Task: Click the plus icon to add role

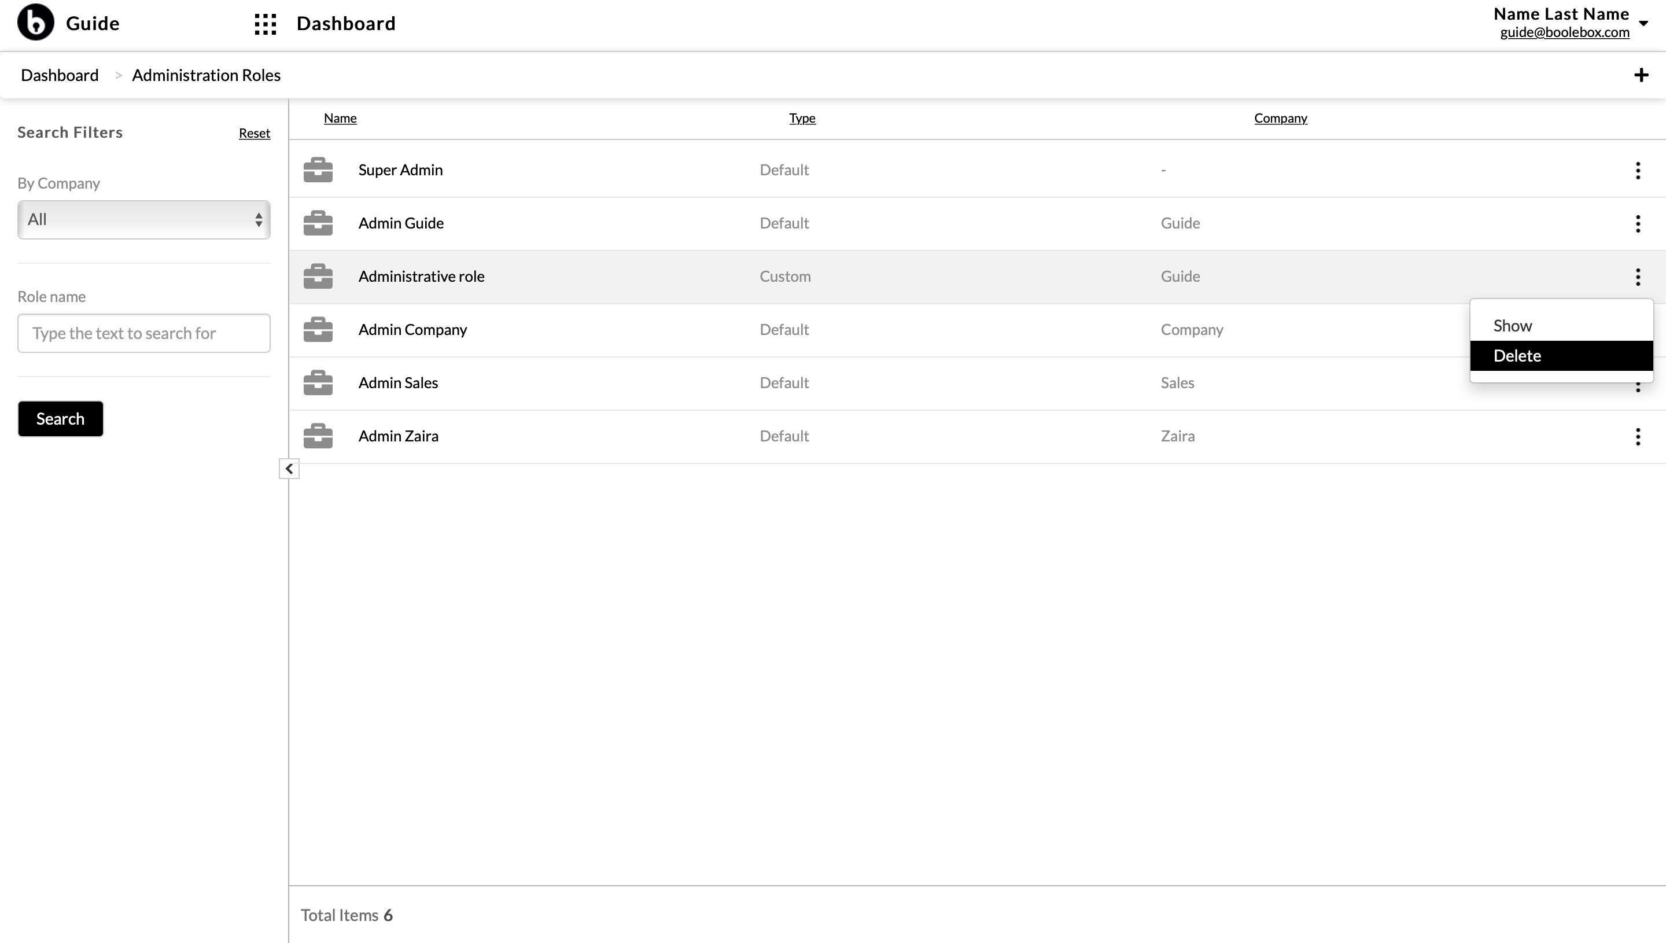Action: click(1641, 75)
